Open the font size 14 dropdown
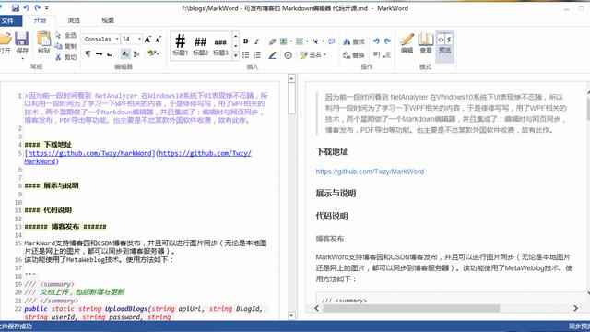The height and width of the screenshot is (332, 590). [139, 39]
